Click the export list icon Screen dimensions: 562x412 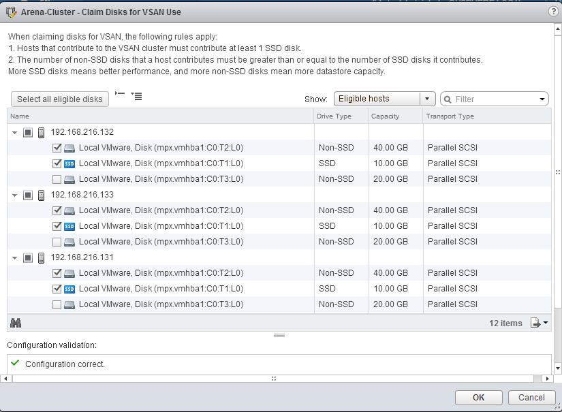click(x=535, y=322)
